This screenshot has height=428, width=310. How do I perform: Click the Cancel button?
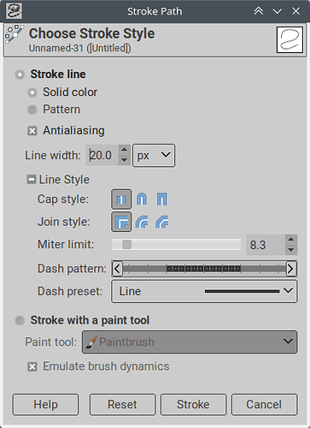pyautogui.click(x=264, y=405)
